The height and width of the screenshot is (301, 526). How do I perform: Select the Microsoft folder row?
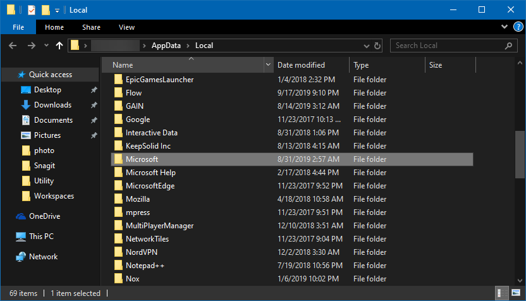pyautogui.click(x=292, y=159)
